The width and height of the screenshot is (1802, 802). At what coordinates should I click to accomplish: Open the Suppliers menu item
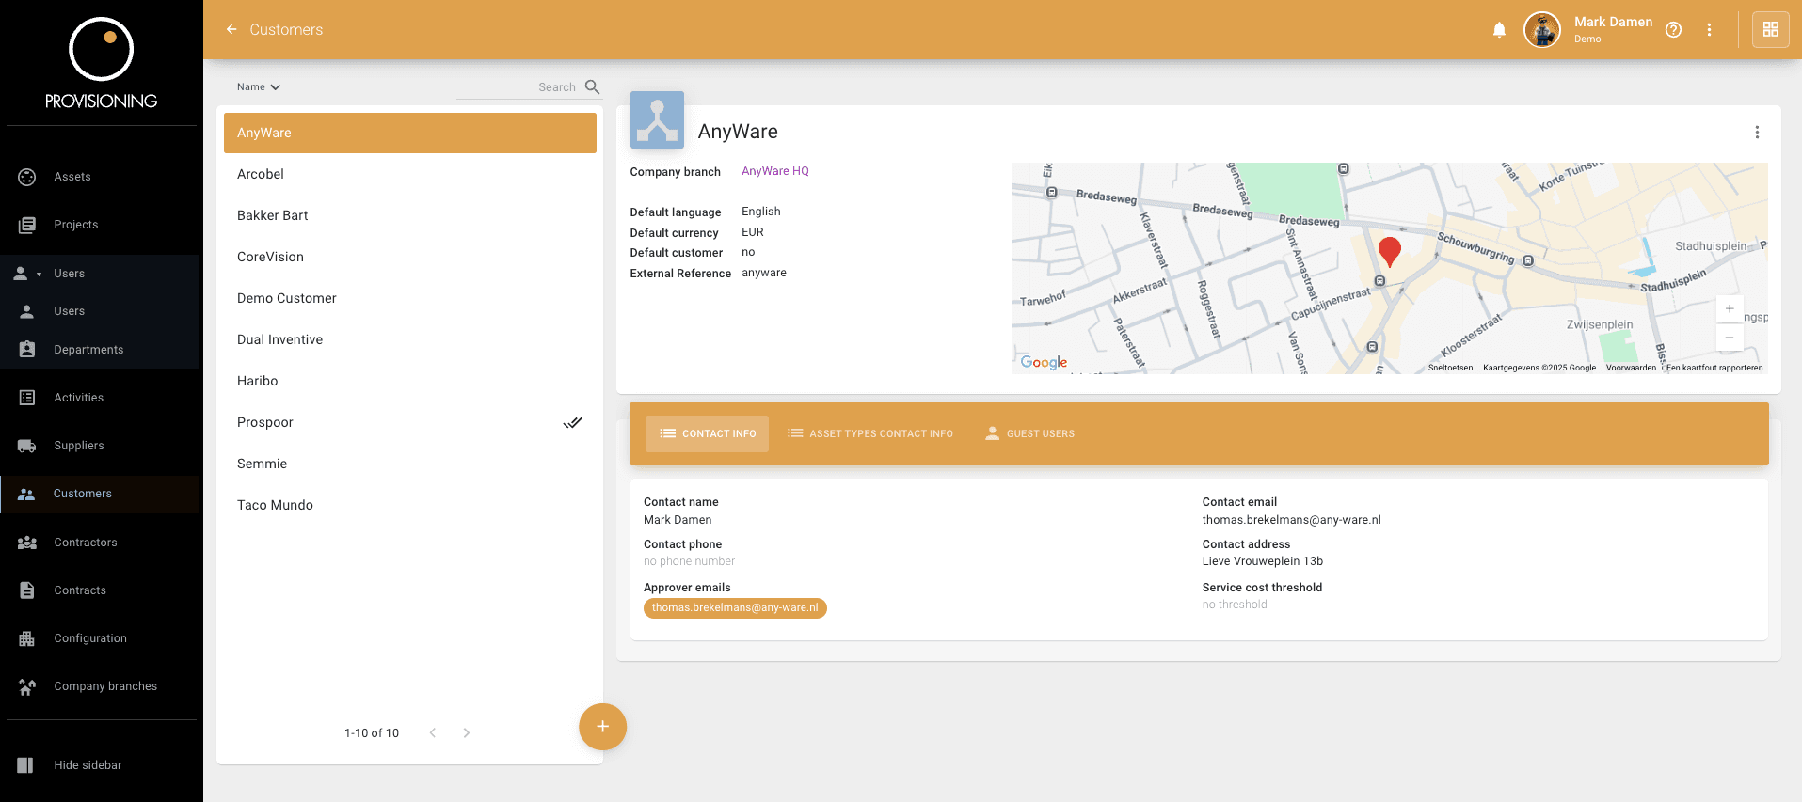[100, 446]
